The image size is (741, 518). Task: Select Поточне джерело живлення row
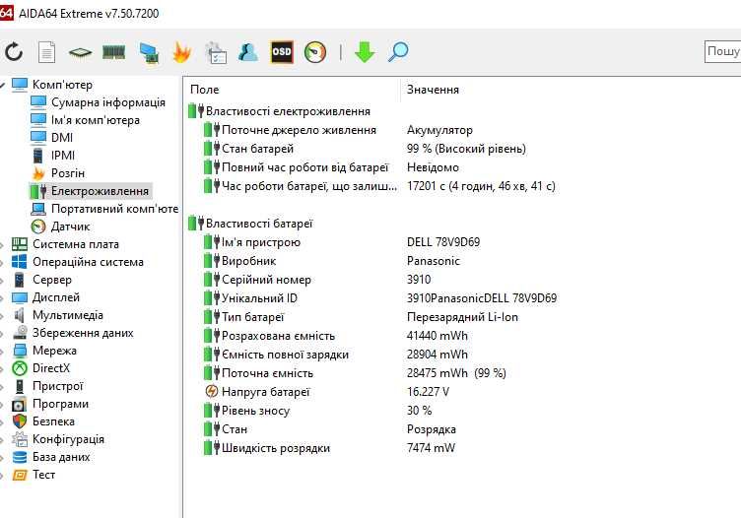click(338, 130)
